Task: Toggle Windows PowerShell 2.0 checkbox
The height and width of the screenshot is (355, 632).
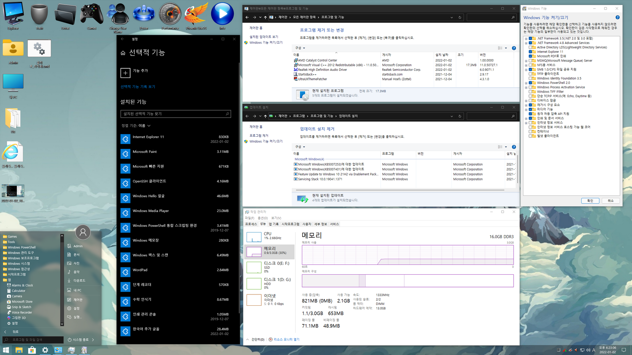Action: tap(530, 83)
